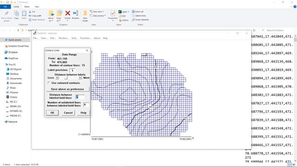The image size is (297, 167).
Task: Click the Refresh address bar icon
Action: point(254,30)
